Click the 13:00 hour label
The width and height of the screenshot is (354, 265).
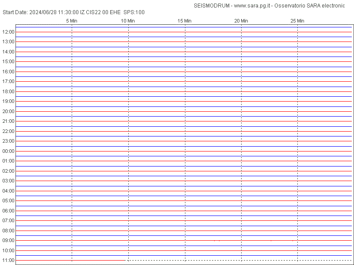point(8,42)
